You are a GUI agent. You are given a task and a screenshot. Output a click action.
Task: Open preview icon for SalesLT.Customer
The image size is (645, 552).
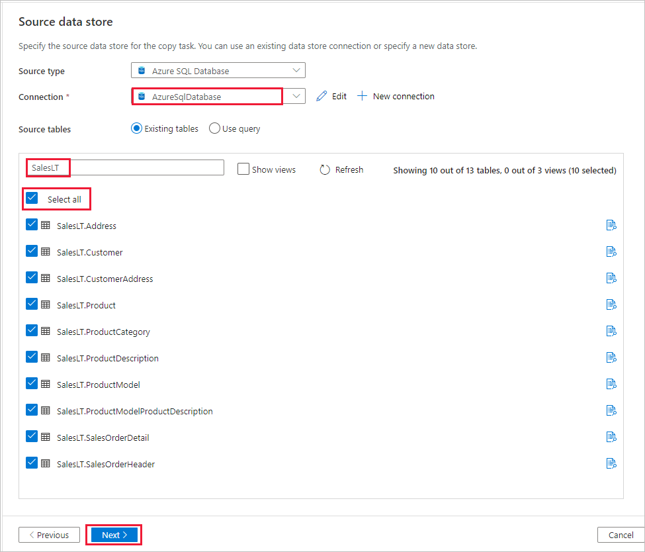(611, 251)
